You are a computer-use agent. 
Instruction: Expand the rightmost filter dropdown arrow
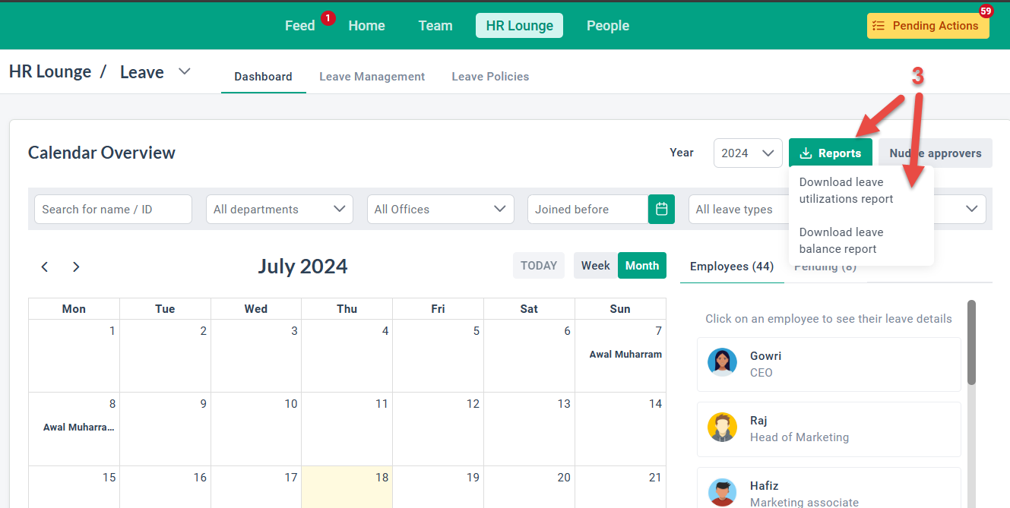[x=971, y=209]
